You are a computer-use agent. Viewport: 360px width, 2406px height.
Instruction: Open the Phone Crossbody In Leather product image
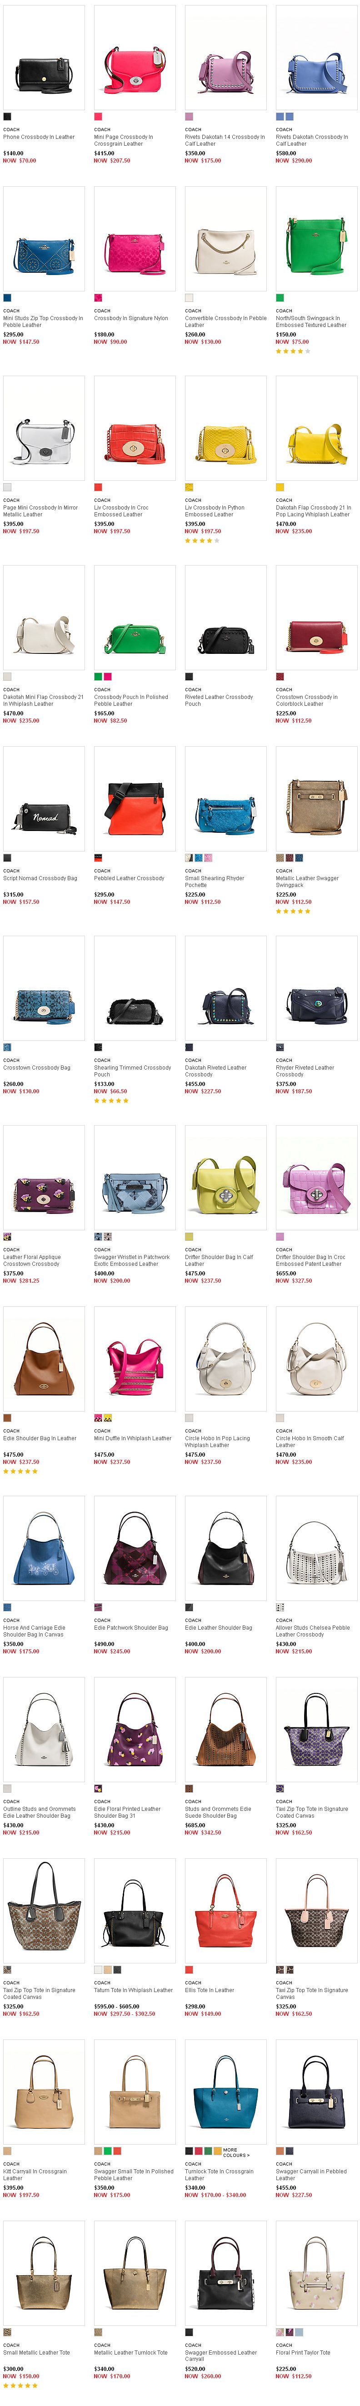[x=43, y=58]
